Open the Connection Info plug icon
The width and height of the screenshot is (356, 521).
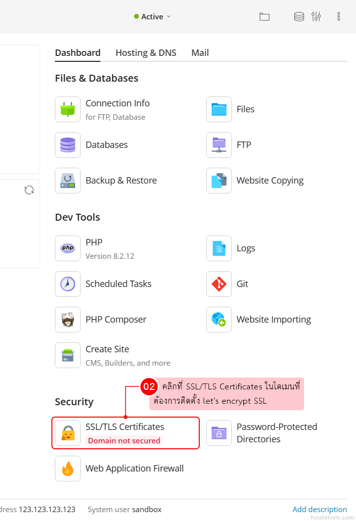tap(68, 109)
